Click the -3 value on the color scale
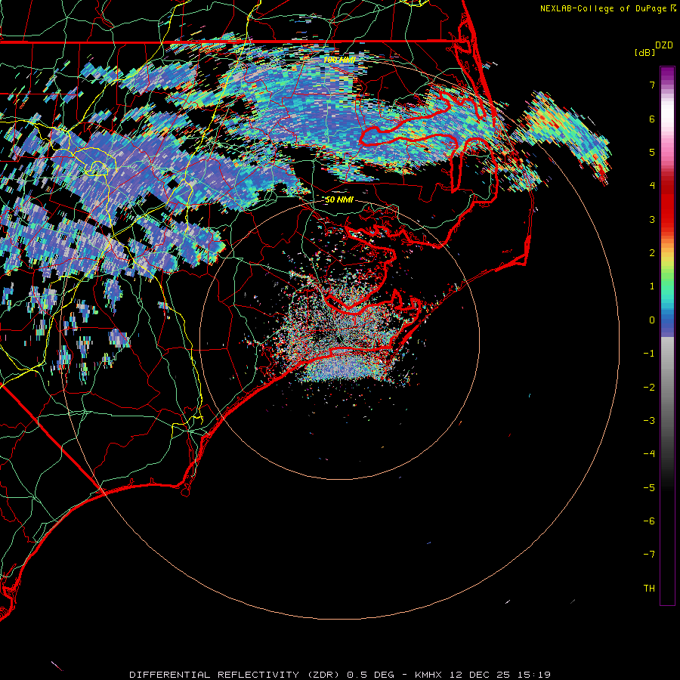This screenshot has width=680, height=680. (649, 421)
